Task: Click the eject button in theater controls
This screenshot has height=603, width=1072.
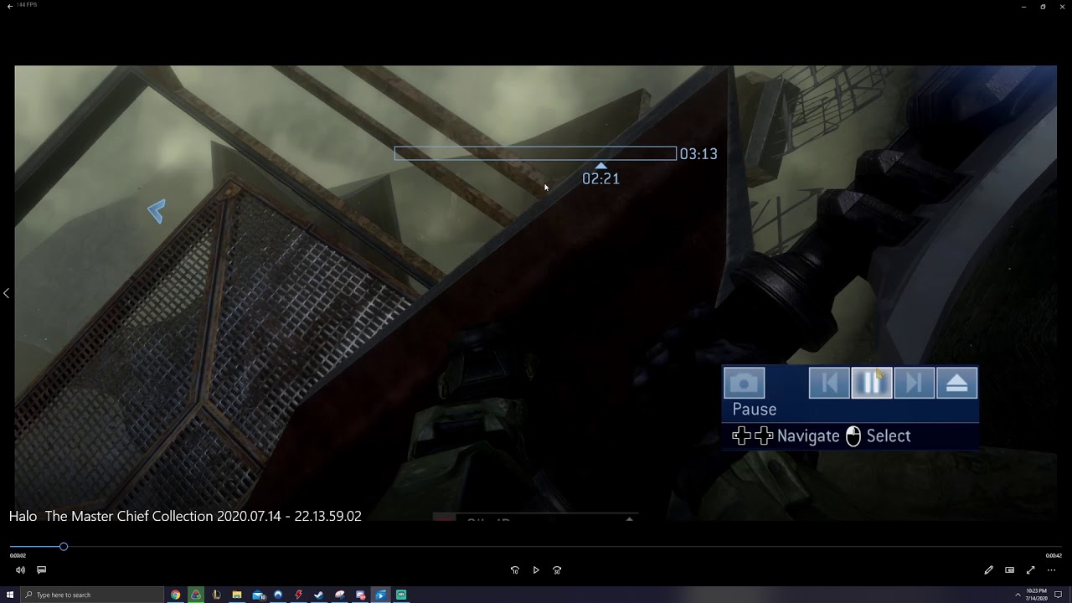Action: click(x=957, y=384)
